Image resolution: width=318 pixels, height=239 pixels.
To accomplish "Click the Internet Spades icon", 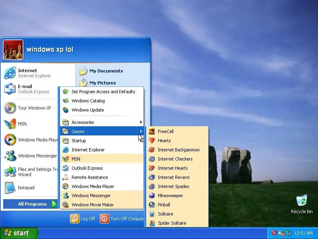I will pos(152,186).
